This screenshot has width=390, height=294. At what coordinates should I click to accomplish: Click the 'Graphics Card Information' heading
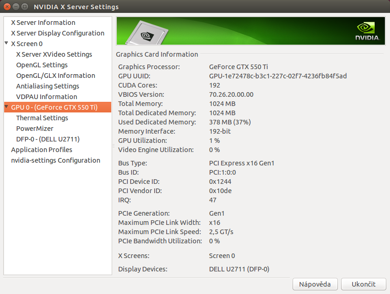(157, 54)
